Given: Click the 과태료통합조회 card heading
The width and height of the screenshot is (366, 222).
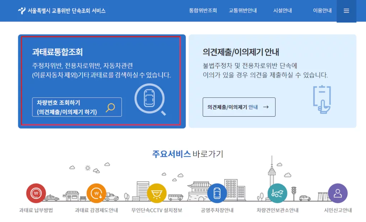Looking at the screenshot, I should [58, 52].
